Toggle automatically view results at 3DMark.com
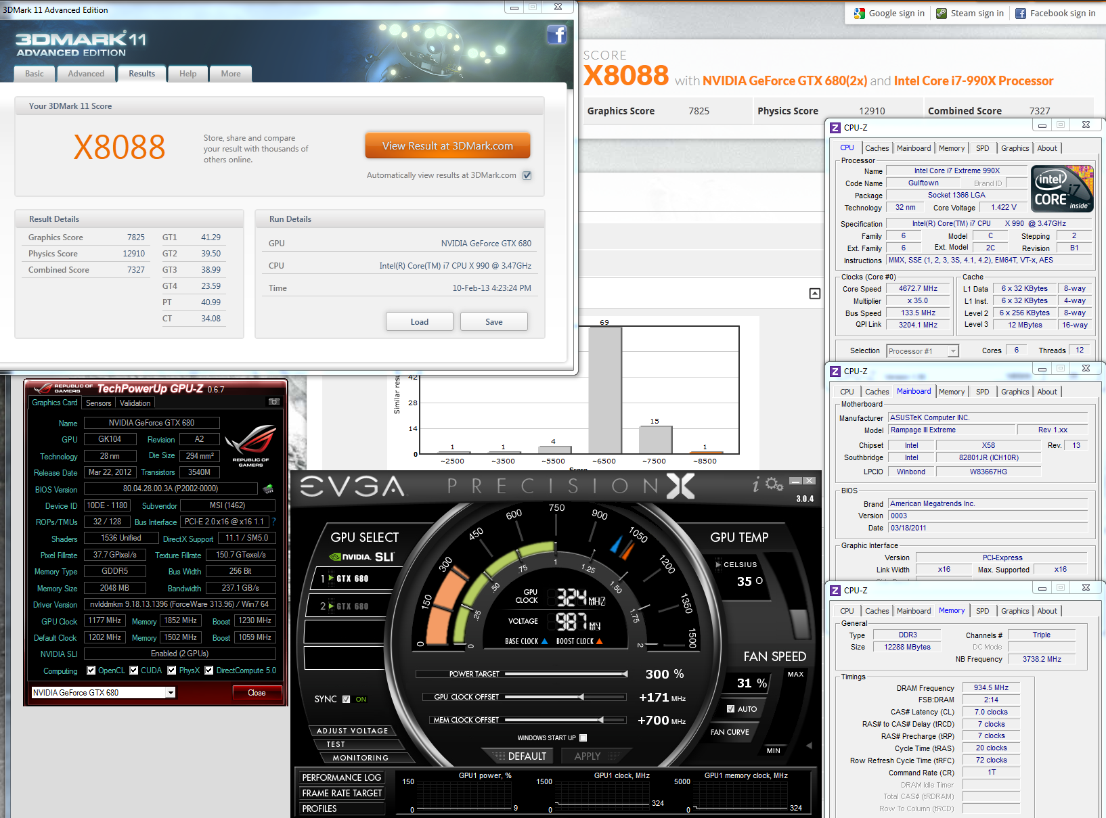Image resolution: width=1106 pixels, height=818 pixels. pyautogui.click(x=527, y=175)
